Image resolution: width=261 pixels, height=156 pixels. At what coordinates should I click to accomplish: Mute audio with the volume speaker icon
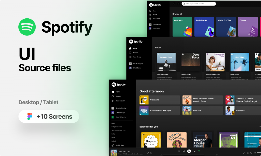[x=255, y=153]
